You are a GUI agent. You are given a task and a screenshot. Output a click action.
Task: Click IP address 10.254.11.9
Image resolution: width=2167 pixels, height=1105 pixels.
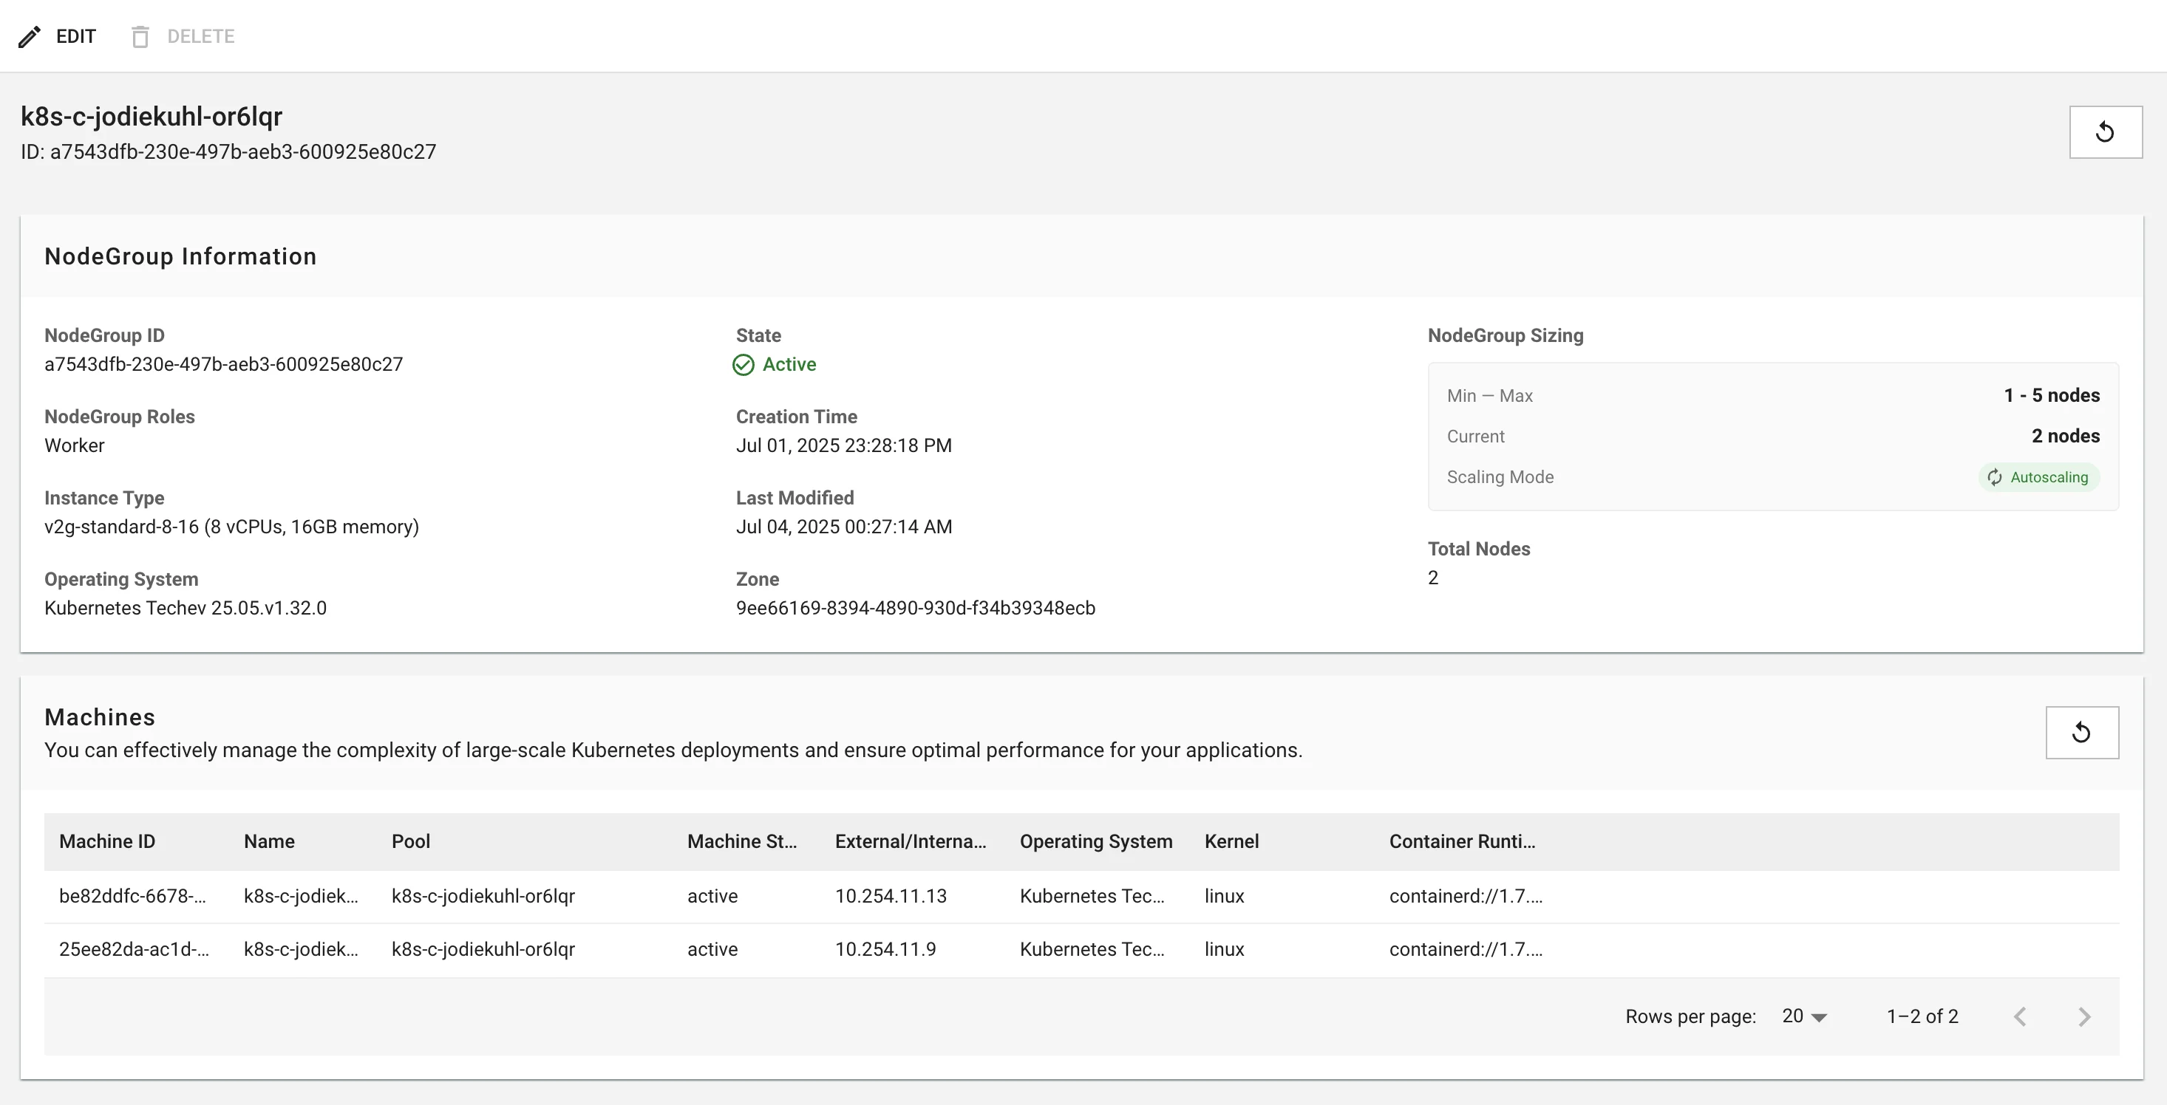(x=885, y=949)
